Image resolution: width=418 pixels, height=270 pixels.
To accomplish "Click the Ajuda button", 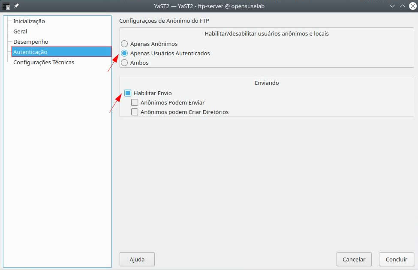I will [x=137, y=259].
